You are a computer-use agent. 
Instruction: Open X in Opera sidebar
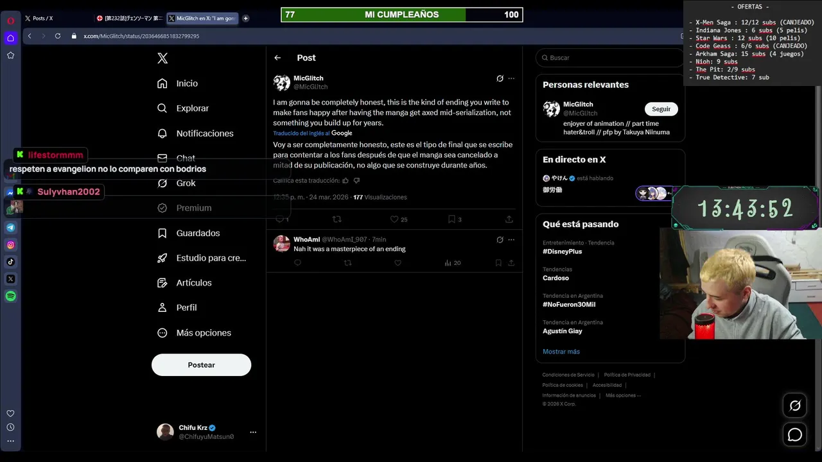[11, 279]
